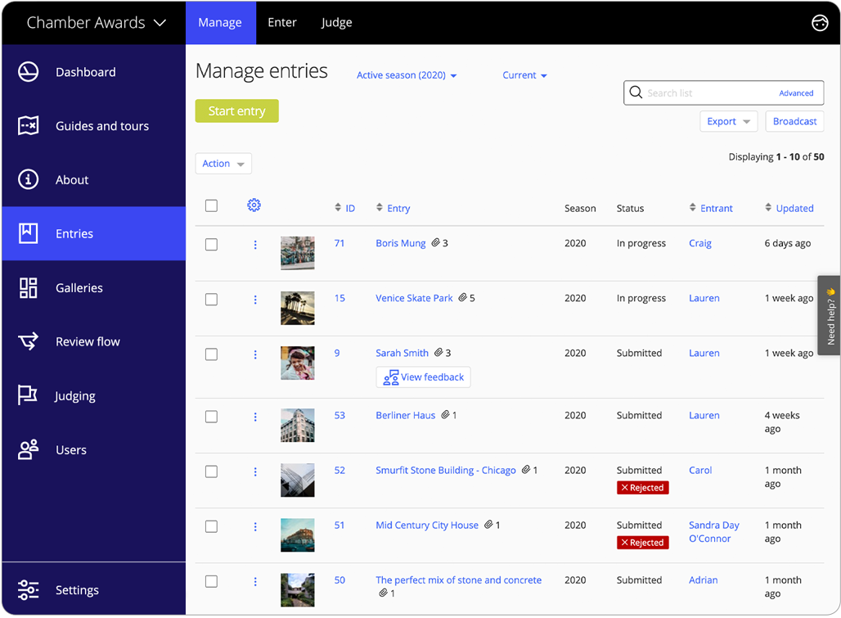Click the column settings gear icon
The width and height of the screenshot is (841, 618).
pyautogui.click(x=254, y=205)
